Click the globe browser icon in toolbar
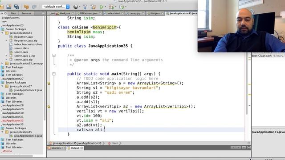Screen dimensions: 285x160 (x=76, y=7)
